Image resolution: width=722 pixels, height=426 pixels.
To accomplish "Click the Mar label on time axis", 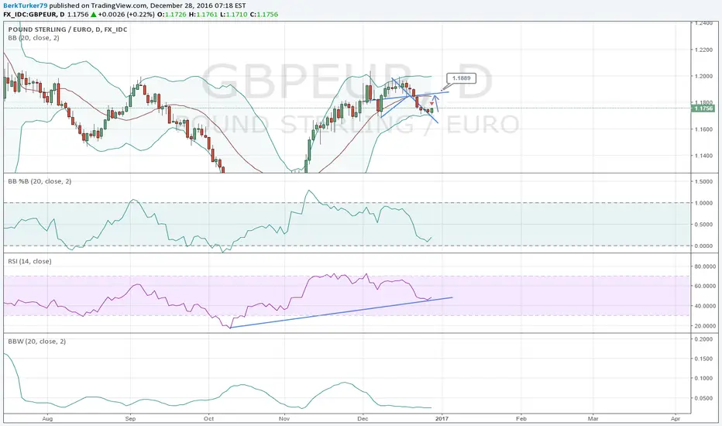I will [593, 418].
